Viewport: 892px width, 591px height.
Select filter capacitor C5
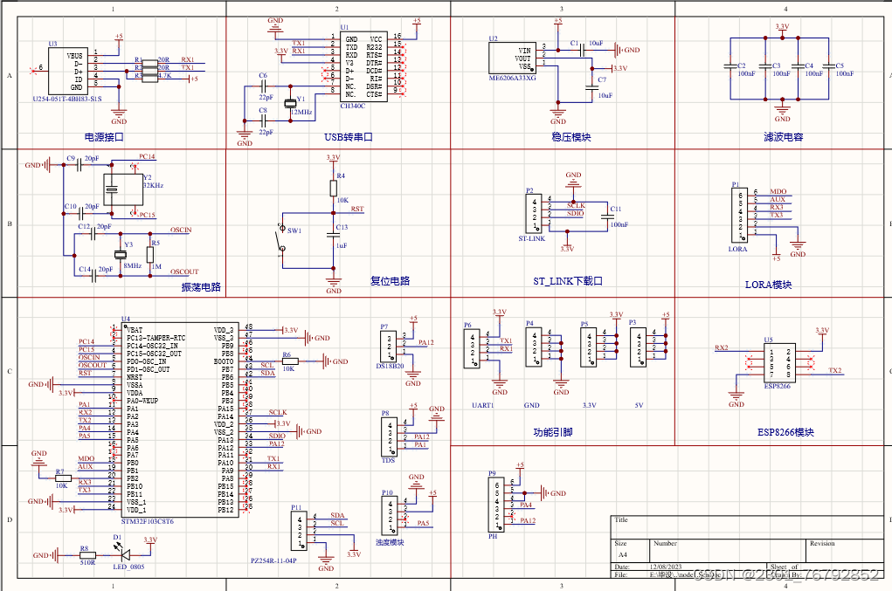pos(829,66)
